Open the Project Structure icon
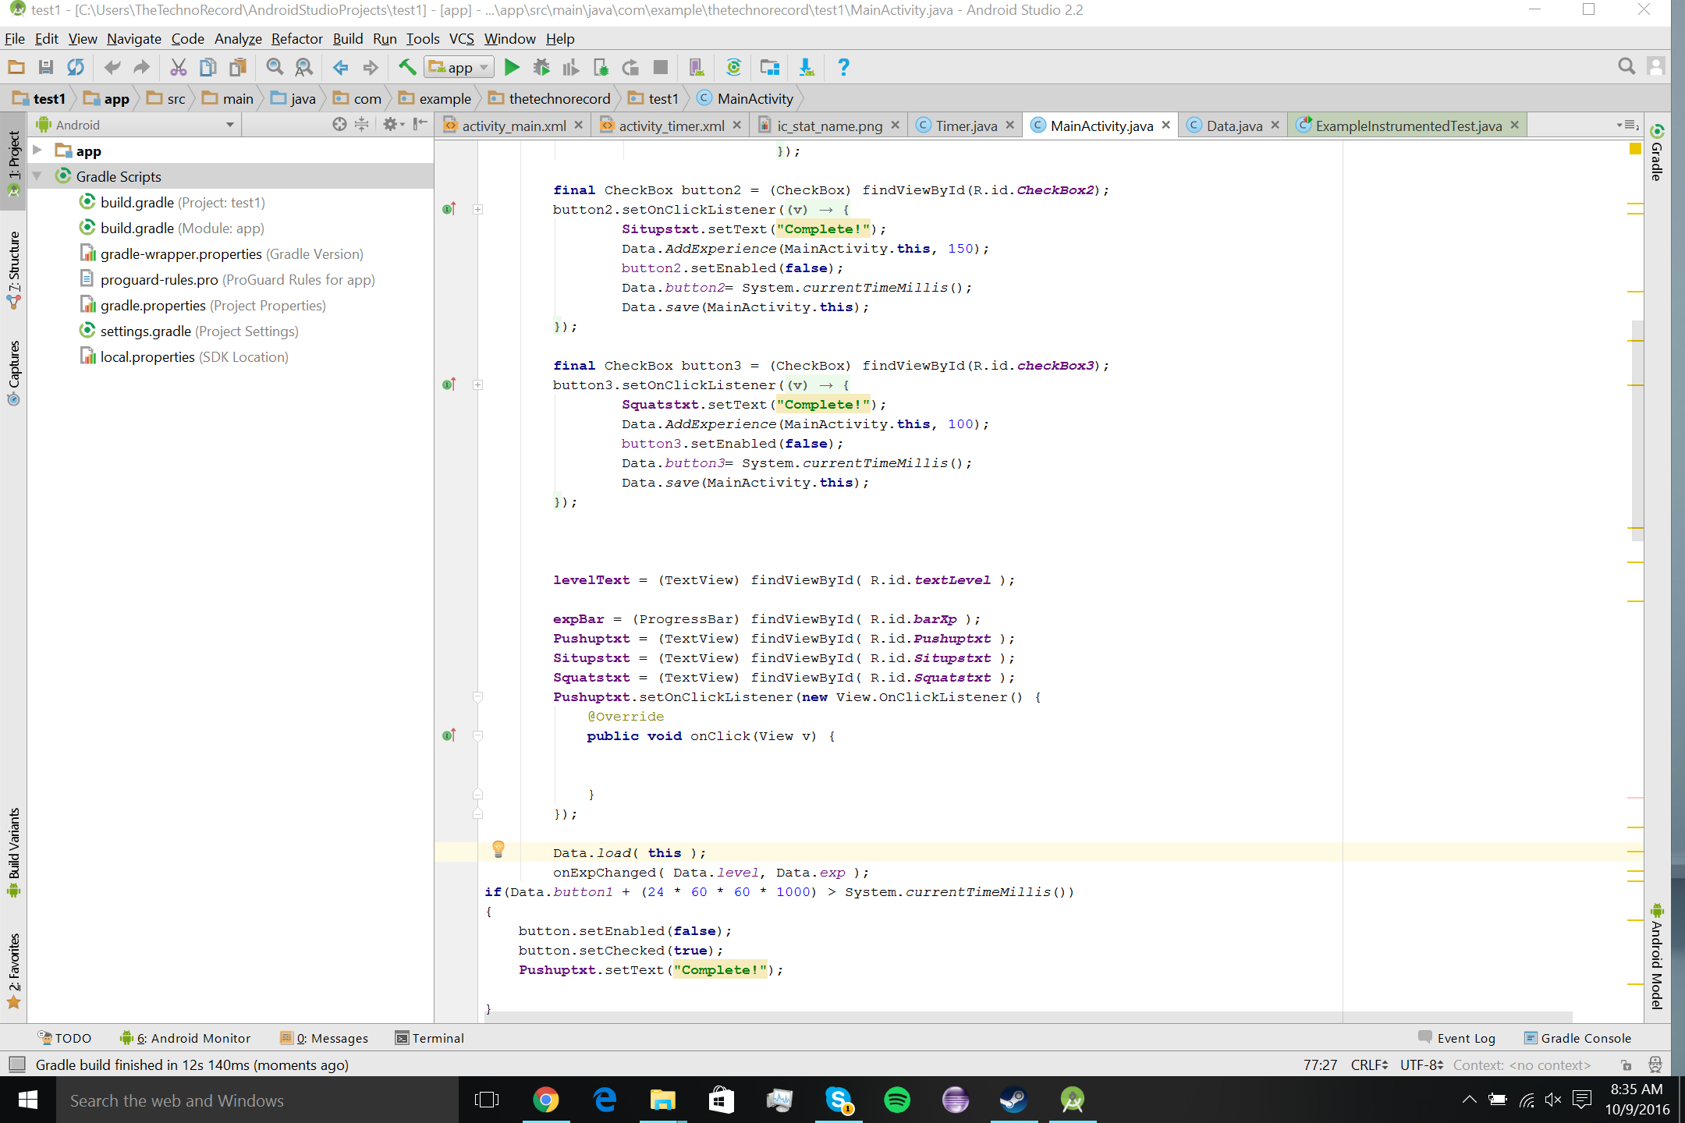The height and width of the screenshot is (1123, 1685). coord(770,68)
